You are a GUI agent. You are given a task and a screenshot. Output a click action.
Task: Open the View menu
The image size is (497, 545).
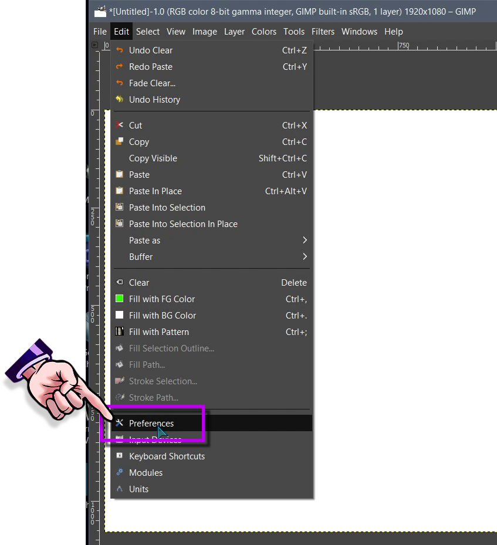point(176,32)
